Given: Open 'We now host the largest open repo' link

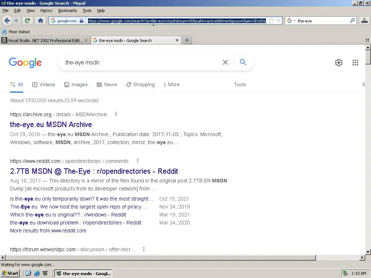Looking at the screenshot, I should coord(79,207).
